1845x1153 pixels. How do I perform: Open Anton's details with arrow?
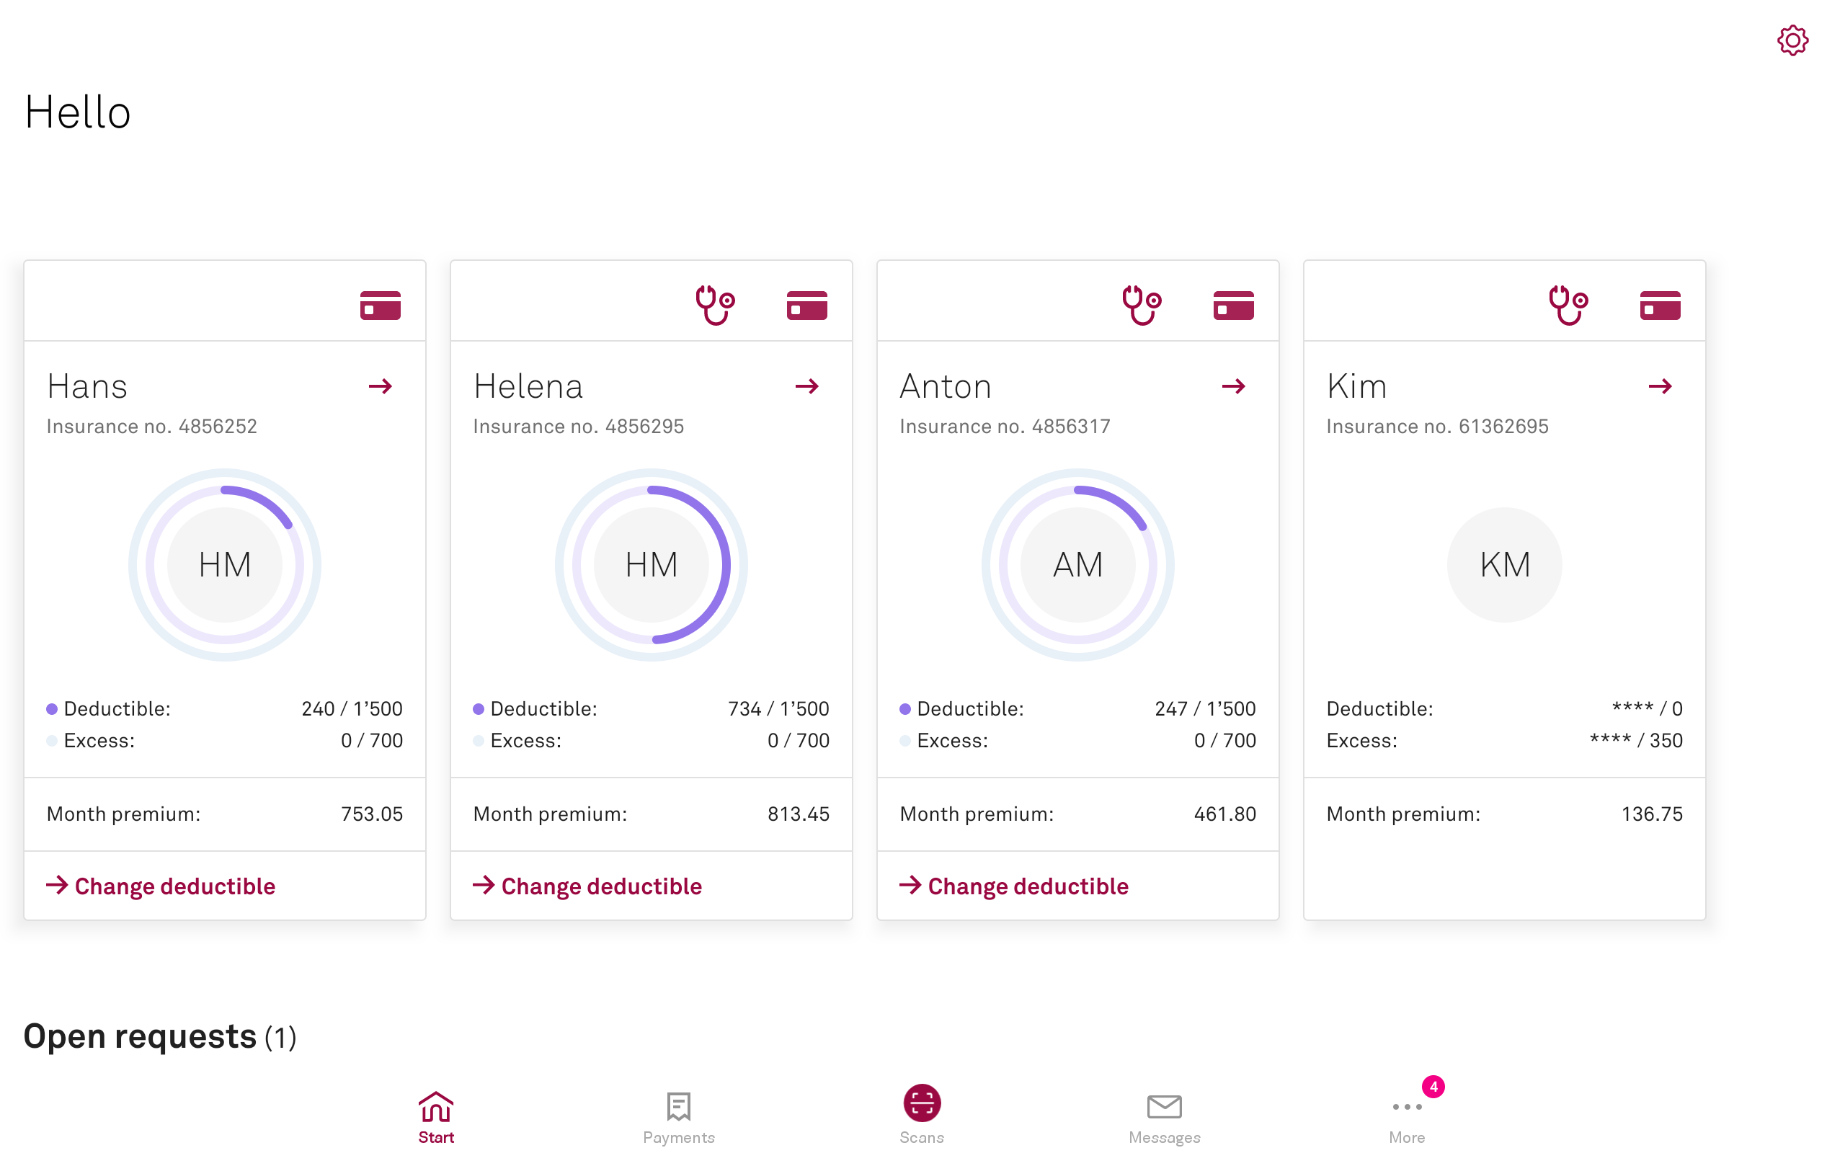1233,387
